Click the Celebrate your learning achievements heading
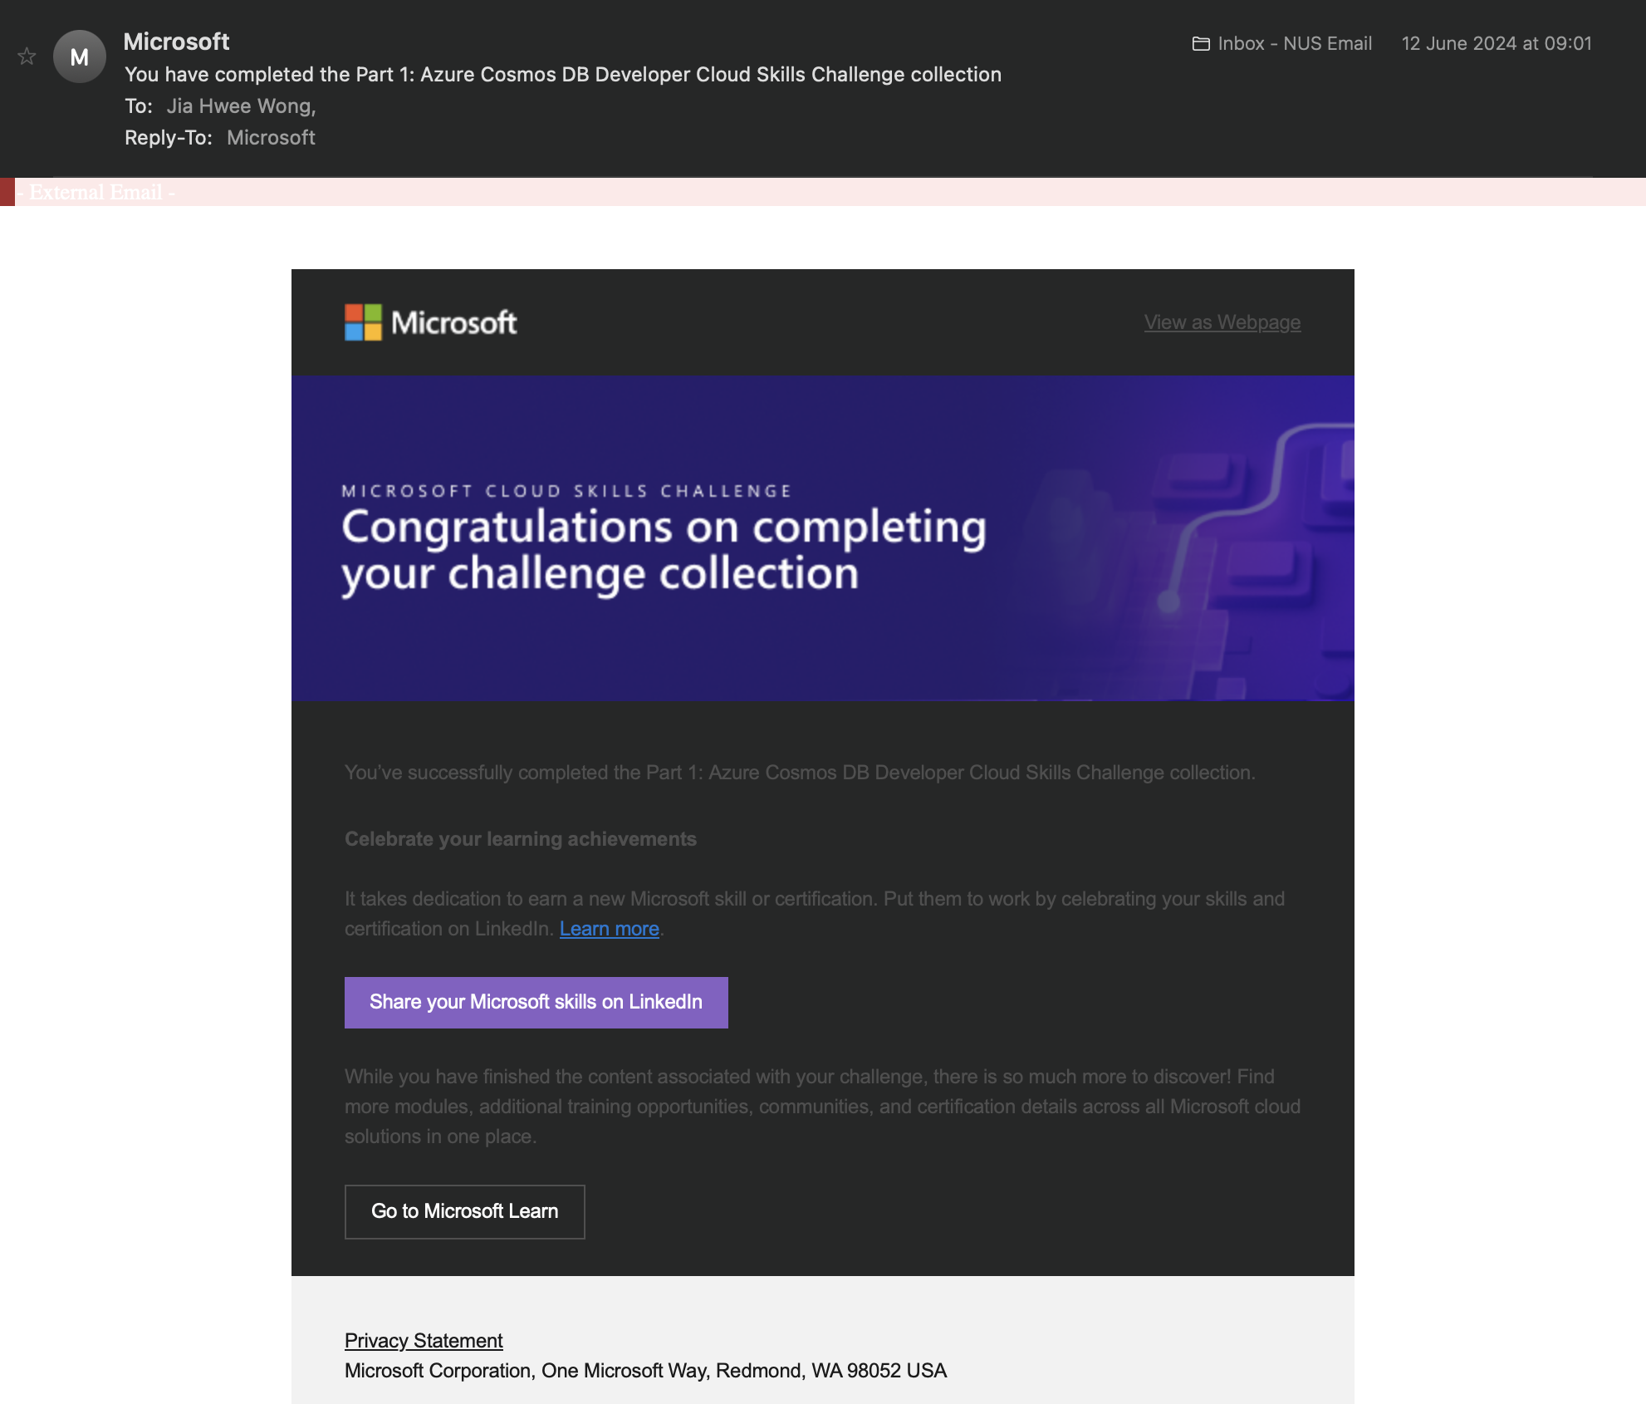 (520, 839)
